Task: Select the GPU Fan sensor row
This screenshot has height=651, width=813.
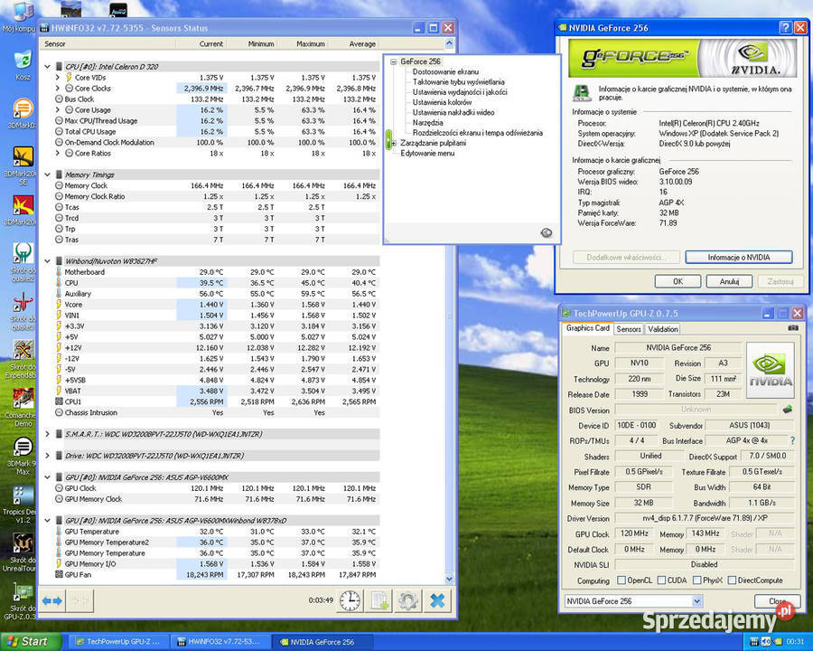Action: coord(217,575)
